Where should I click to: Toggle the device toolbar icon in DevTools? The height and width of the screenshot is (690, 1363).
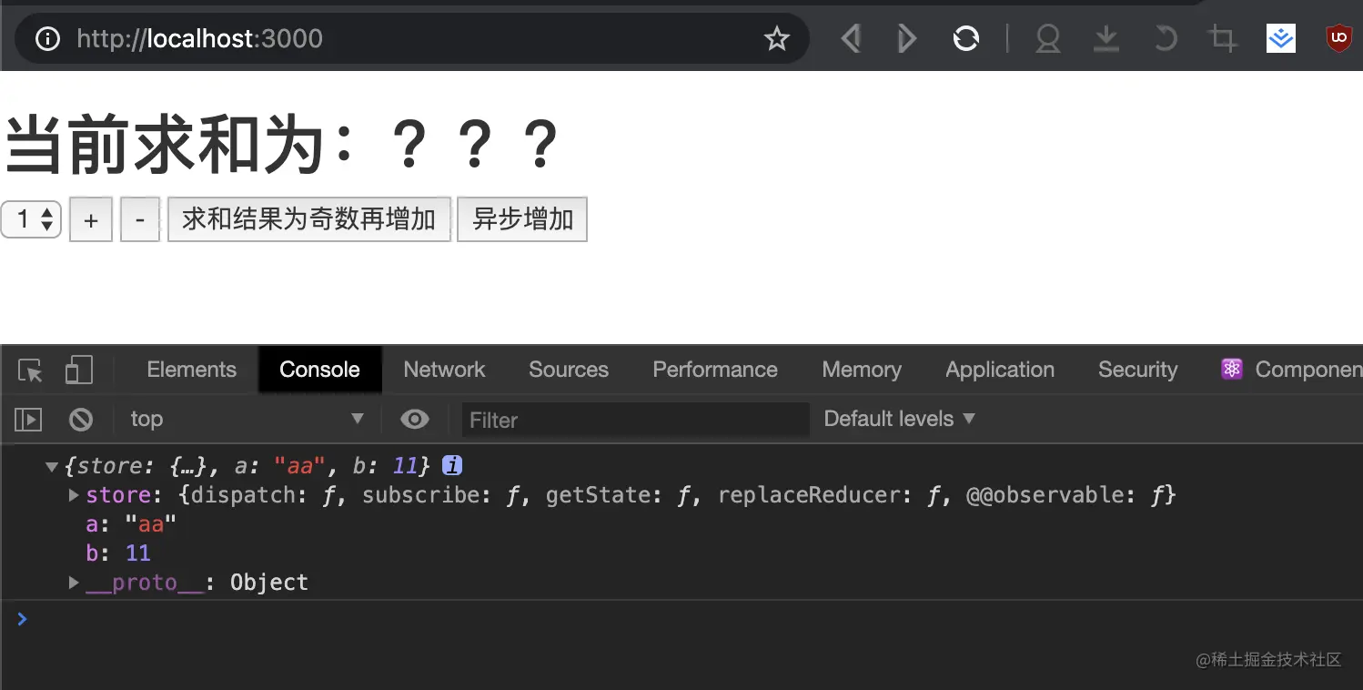[79, 370]
